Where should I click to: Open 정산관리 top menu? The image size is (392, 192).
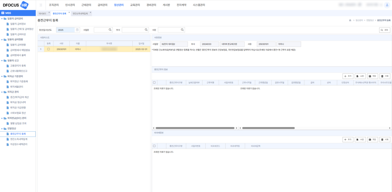119,5
